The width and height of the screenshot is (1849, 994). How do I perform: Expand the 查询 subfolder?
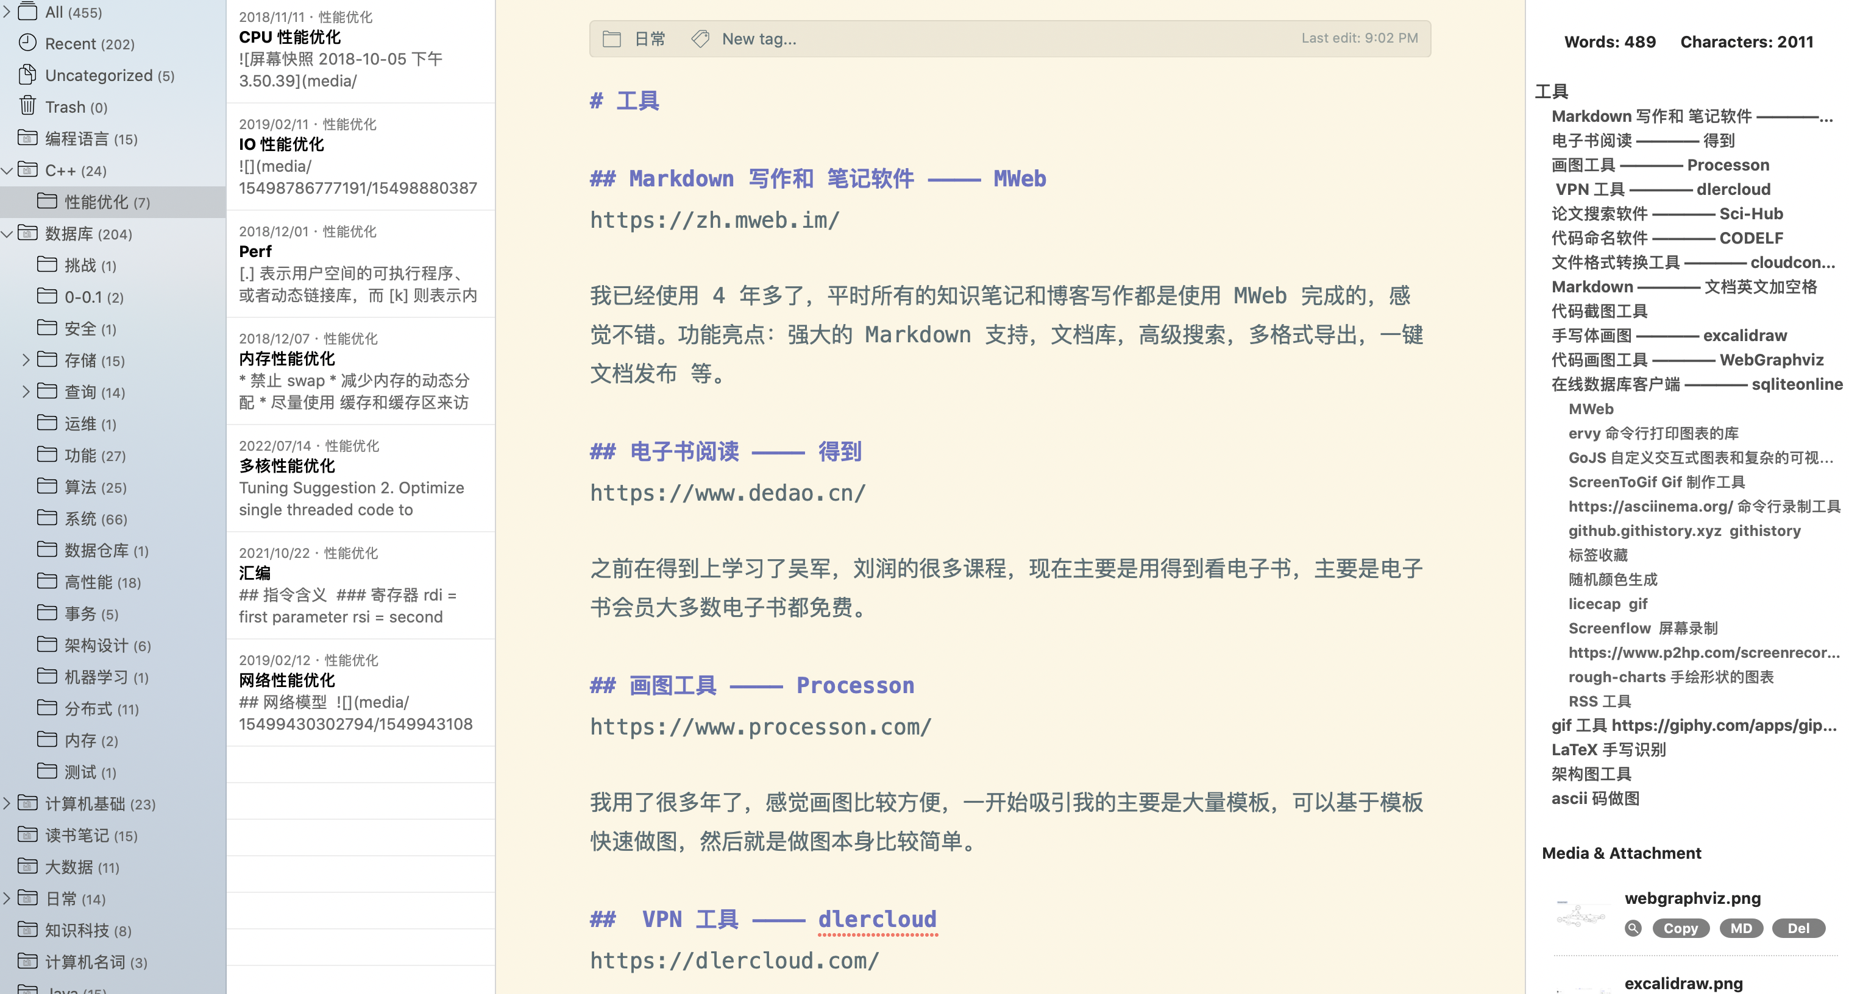click(26, 392)
